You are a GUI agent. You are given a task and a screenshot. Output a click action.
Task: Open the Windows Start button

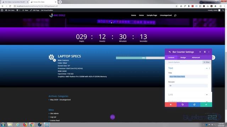pyautogui.click(x=3, y=125)
